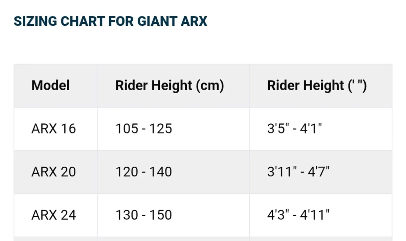The width and height of the screenshot is (406, 241).
Task: Select the Model column header
Action: point(50,86)
